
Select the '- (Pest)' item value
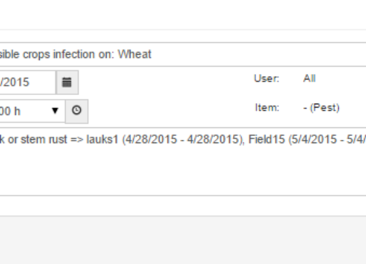click(x=322, y=108)
